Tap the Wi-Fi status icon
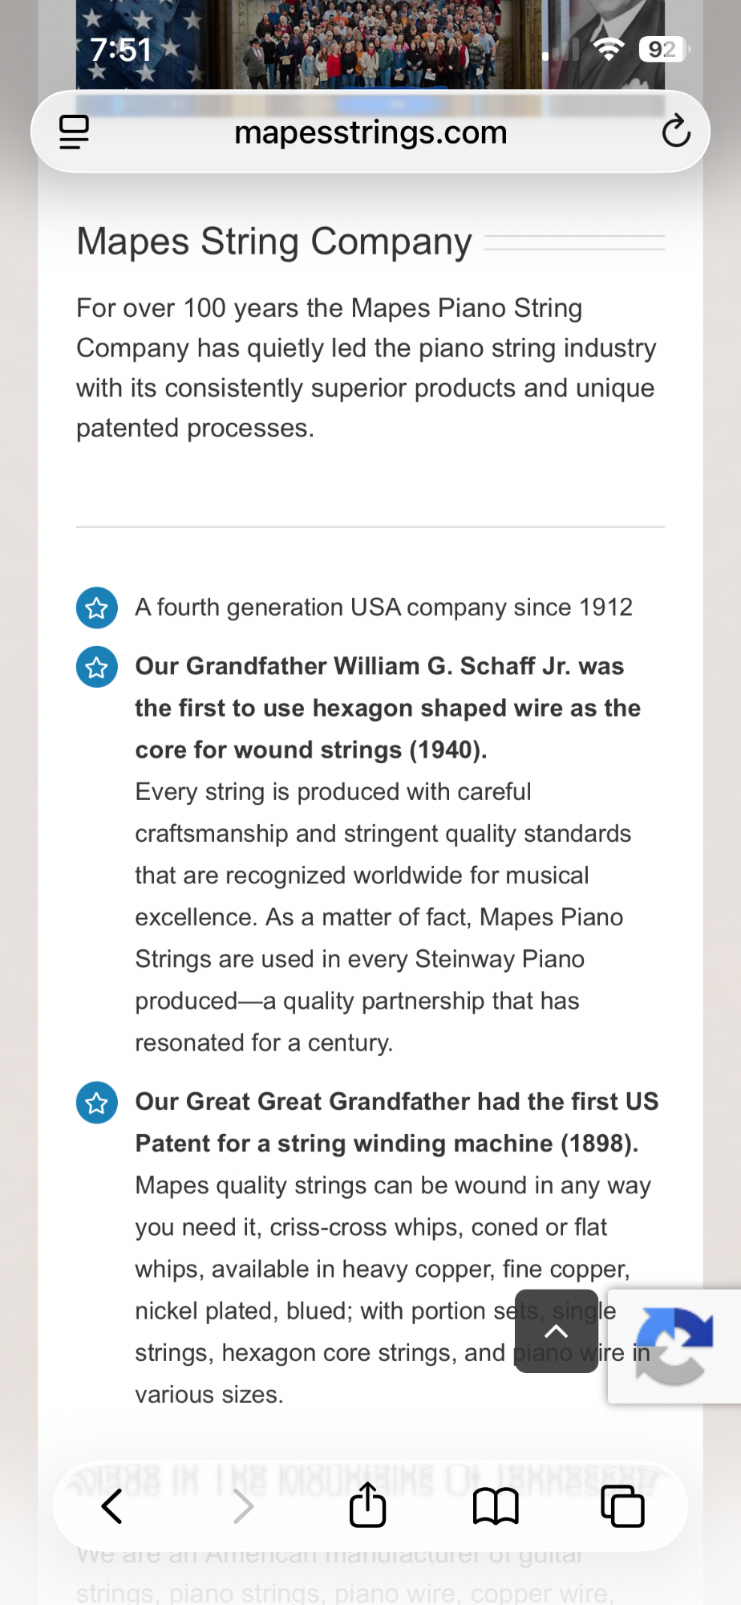The width and height of the screenshot is (741, 1605). tap(609, 50)
